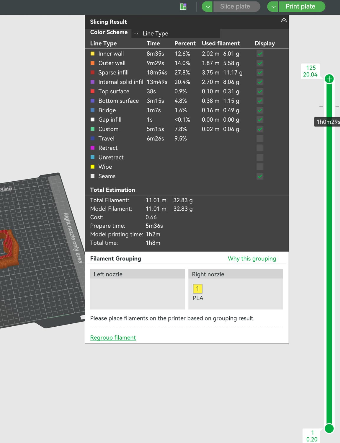Screen dimensions: 340x443
Task: Click the Outer wall orange color swatch
Action: [92, 63]
